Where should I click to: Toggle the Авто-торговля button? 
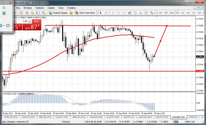(85, 13)
